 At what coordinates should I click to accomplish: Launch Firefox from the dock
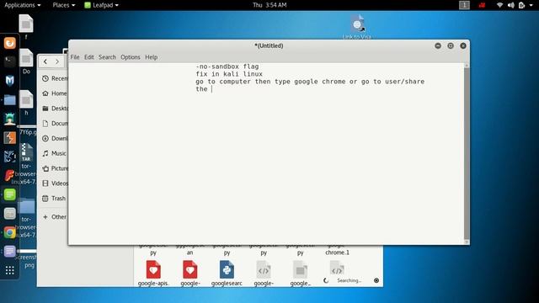(9, 43)
